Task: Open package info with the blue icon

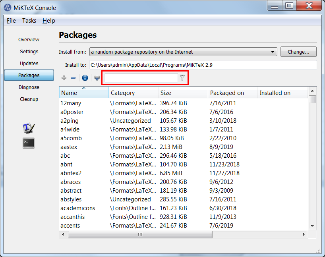Action: coord(85,78)
